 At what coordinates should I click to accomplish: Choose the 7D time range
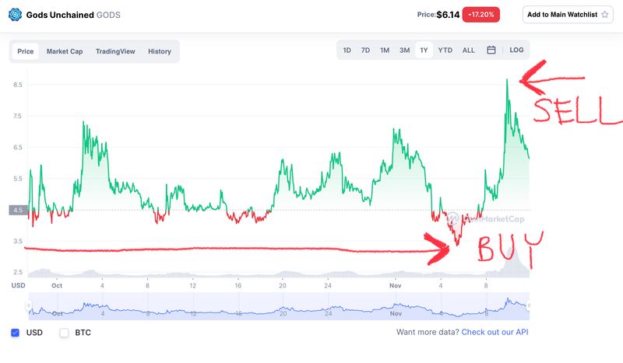coord(365,51)
